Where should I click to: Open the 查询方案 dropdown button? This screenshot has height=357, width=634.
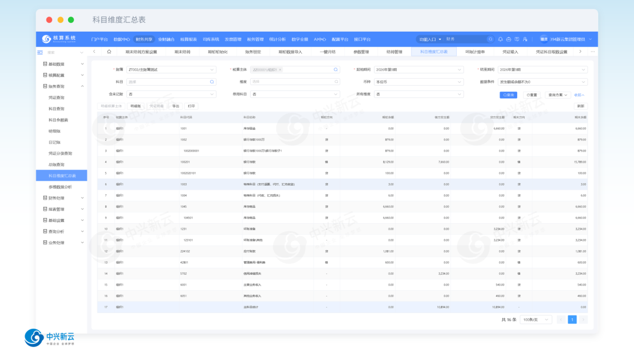point(558,95)
